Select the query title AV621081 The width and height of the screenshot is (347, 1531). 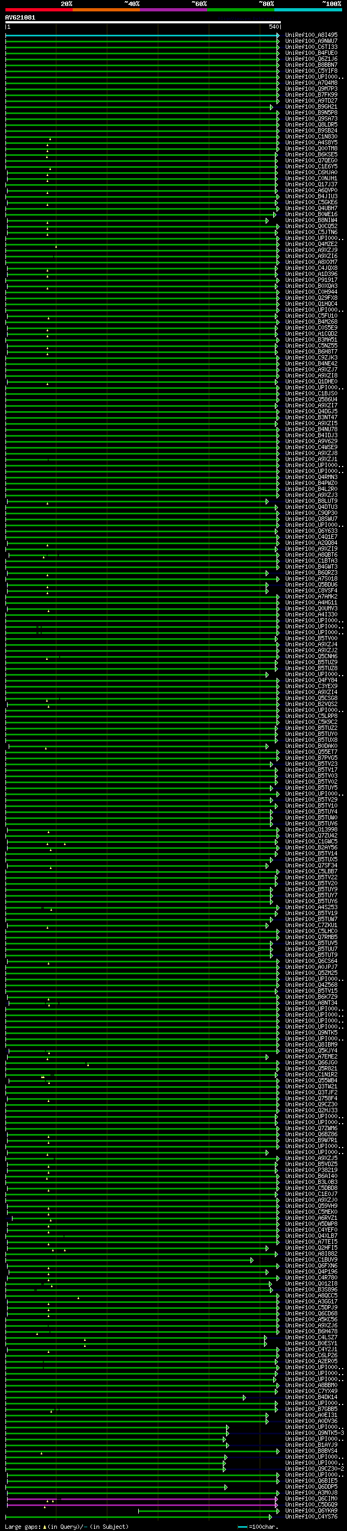tap(20, 17)
